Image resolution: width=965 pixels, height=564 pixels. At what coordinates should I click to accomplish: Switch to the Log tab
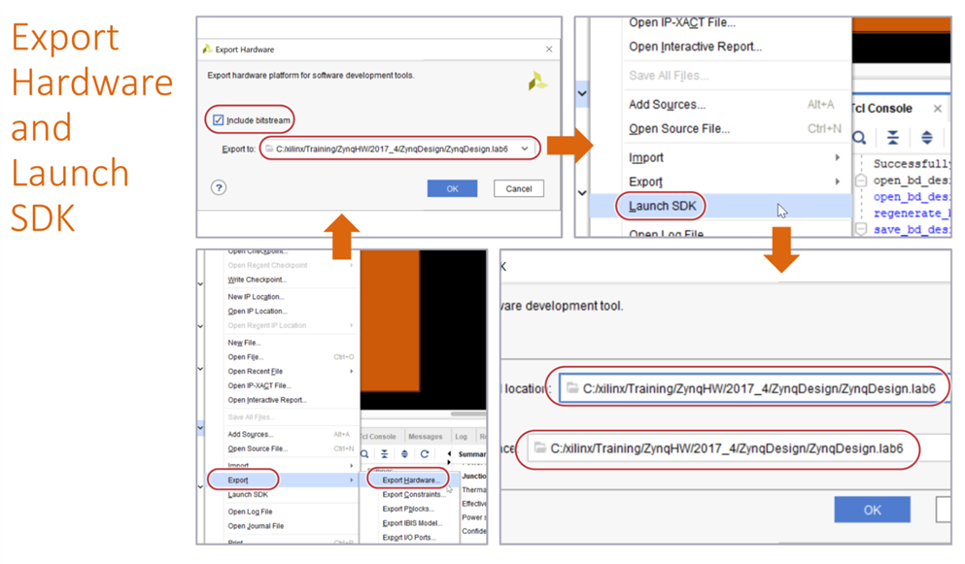pyautogui.click(x=461, y=436)
